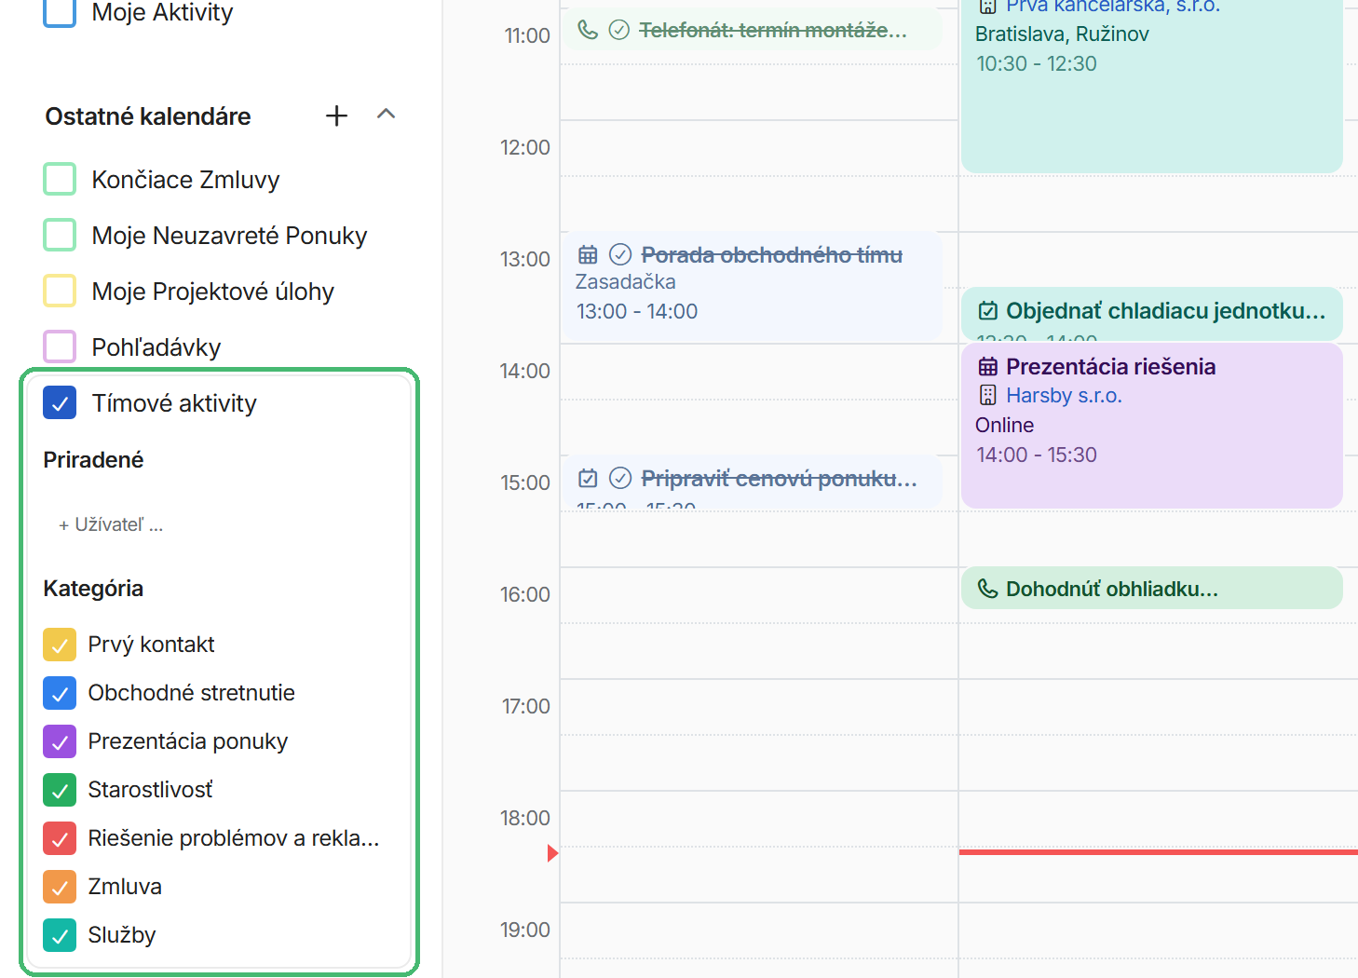Click the phone icon on Dohodnúť obhliadku
1358x978 pixels.
pos(987,589)
